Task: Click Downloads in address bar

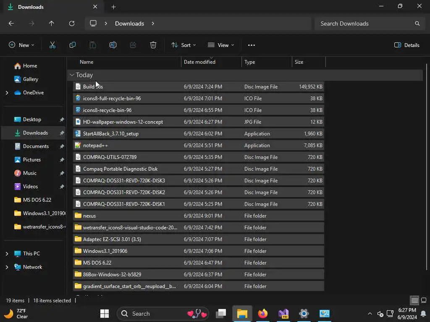Action: tap(129, 23)
